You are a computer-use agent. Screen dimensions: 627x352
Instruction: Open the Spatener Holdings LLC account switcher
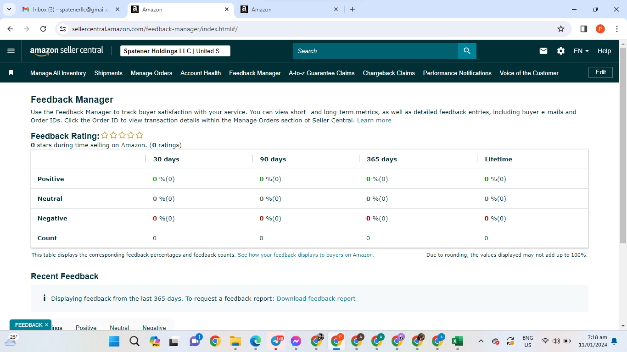point(175,51)
